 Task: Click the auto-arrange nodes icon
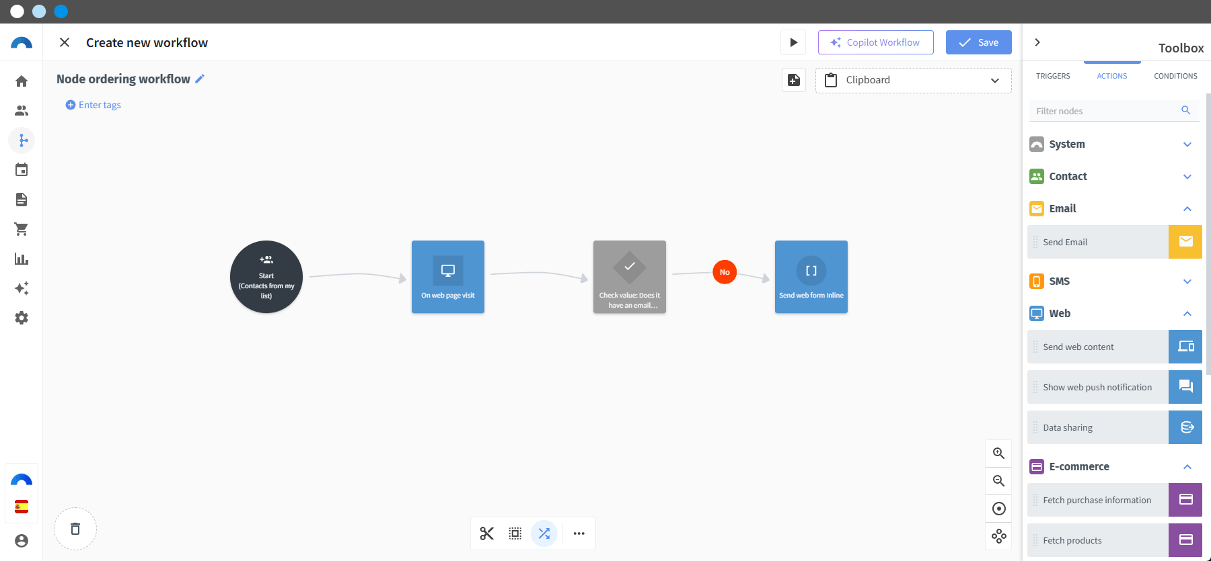999,536
